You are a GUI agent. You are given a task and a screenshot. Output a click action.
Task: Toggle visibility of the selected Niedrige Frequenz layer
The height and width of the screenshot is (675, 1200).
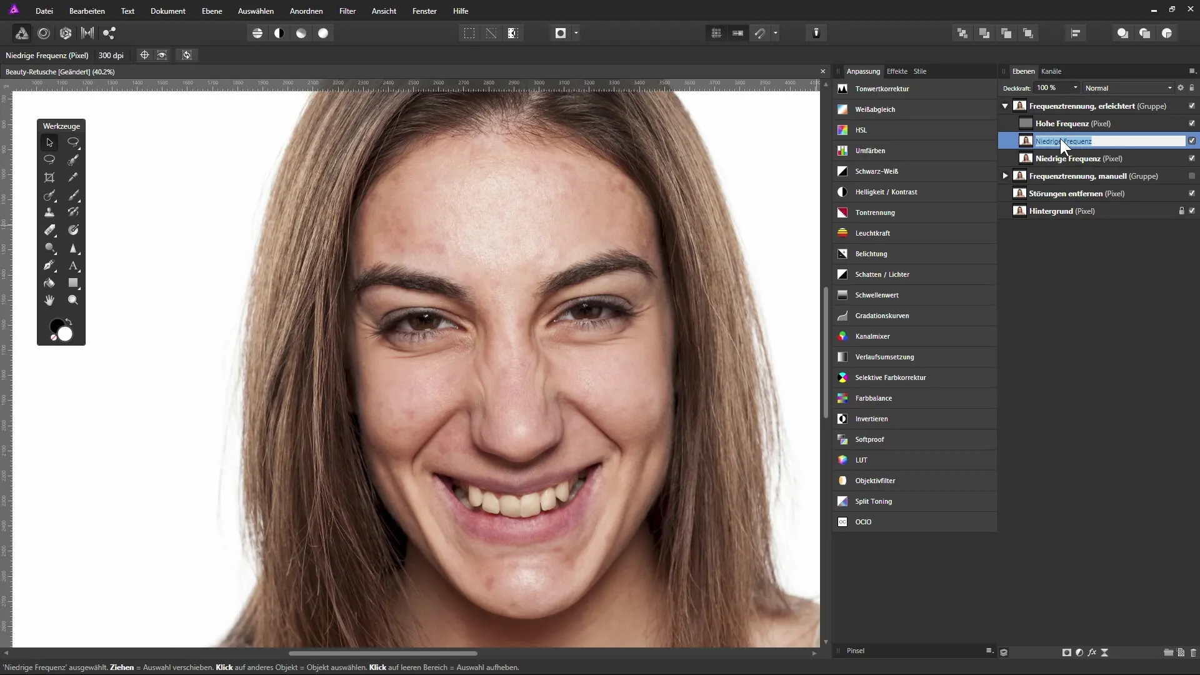click(x=1192, y=141)
